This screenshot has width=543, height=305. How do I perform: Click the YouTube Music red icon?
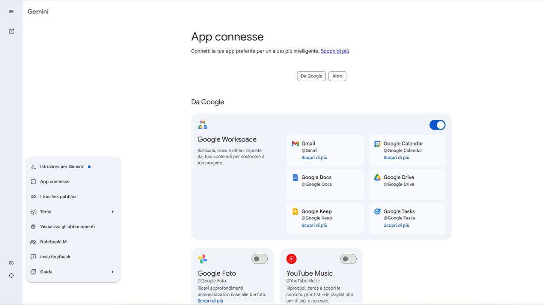coord(291,259)
